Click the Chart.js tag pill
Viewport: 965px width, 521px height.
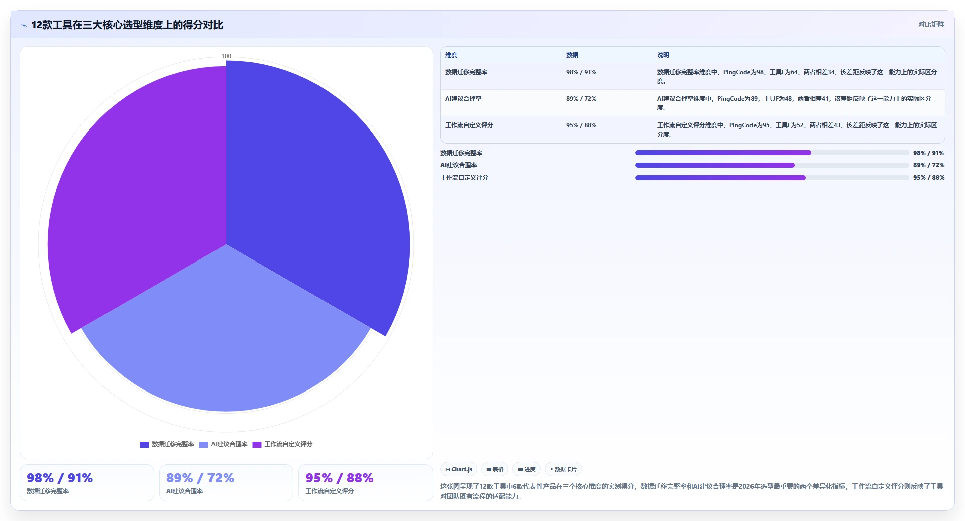point(459,469)
